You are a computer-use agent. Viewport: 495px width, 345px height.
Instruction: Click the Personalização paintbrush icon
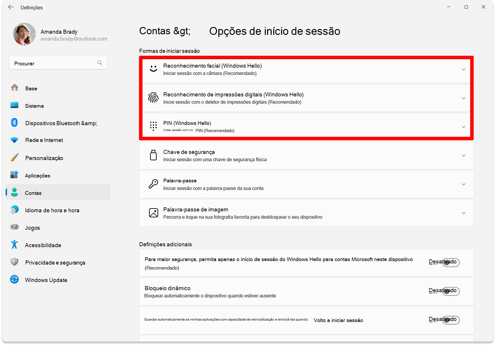[x=15, y=157]
